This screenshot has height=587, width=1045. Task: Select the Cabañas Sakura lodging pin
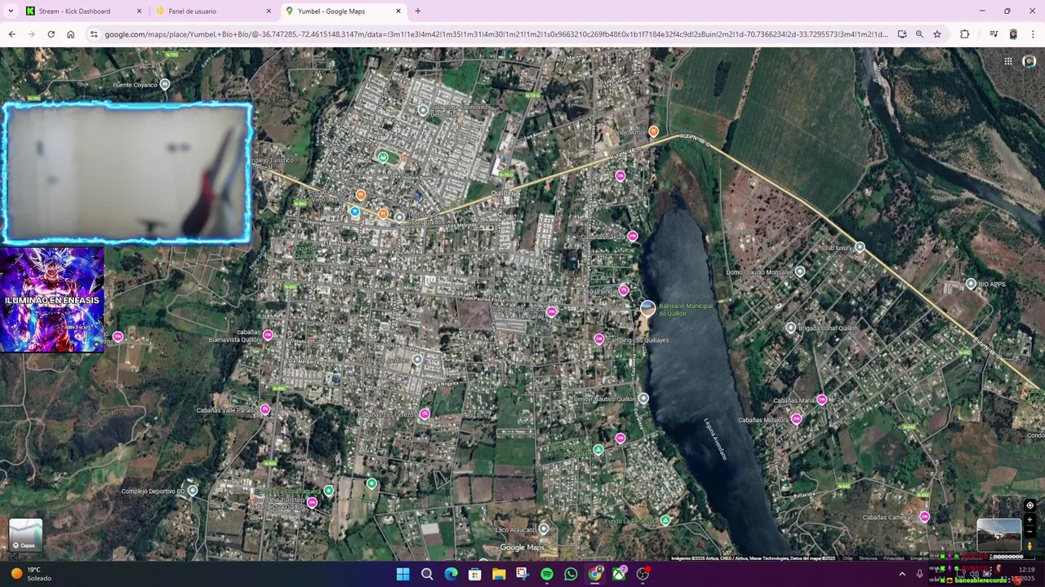(x=633, y=236)
